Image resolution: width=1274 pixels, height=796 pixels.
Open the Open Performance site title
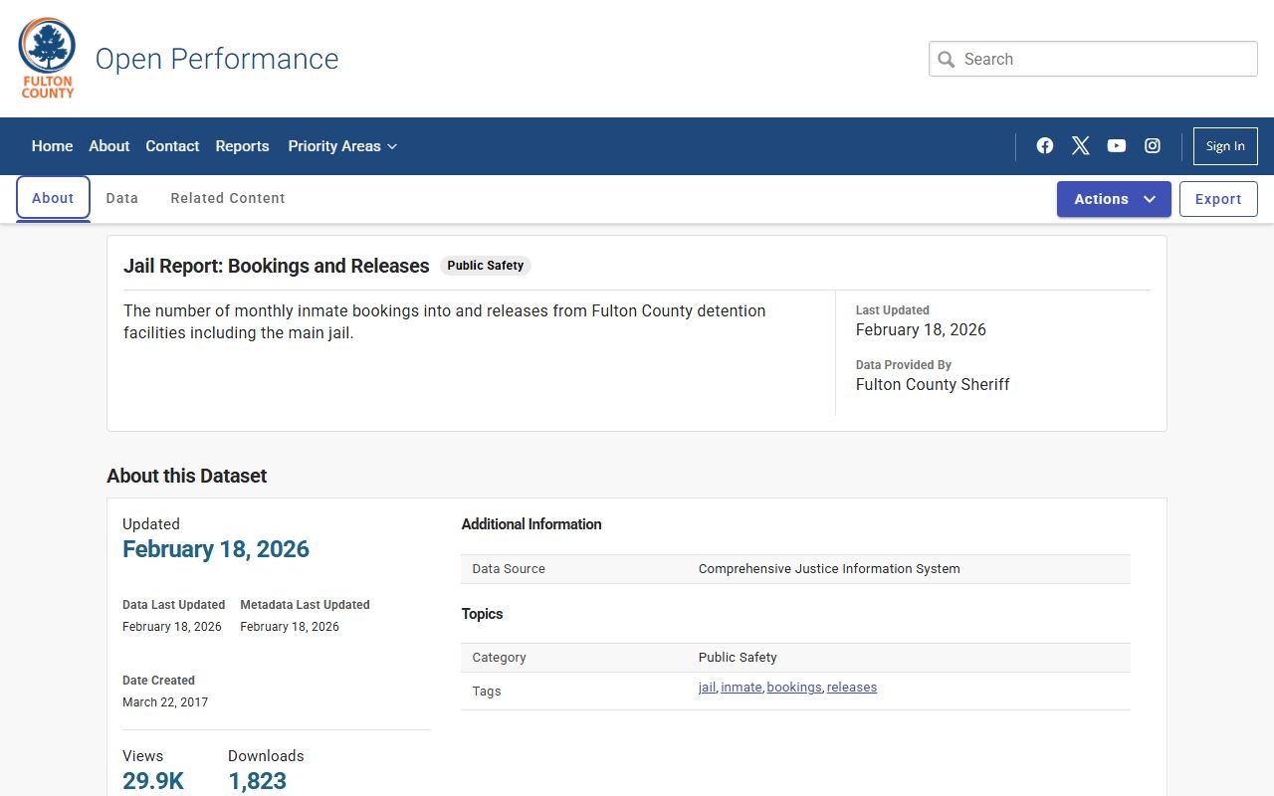click(217, 59)
